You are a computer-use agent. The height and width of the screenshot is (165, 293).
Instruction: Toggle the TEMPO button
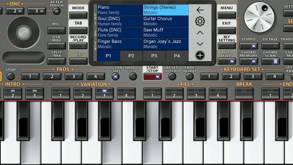pos(249,46)
